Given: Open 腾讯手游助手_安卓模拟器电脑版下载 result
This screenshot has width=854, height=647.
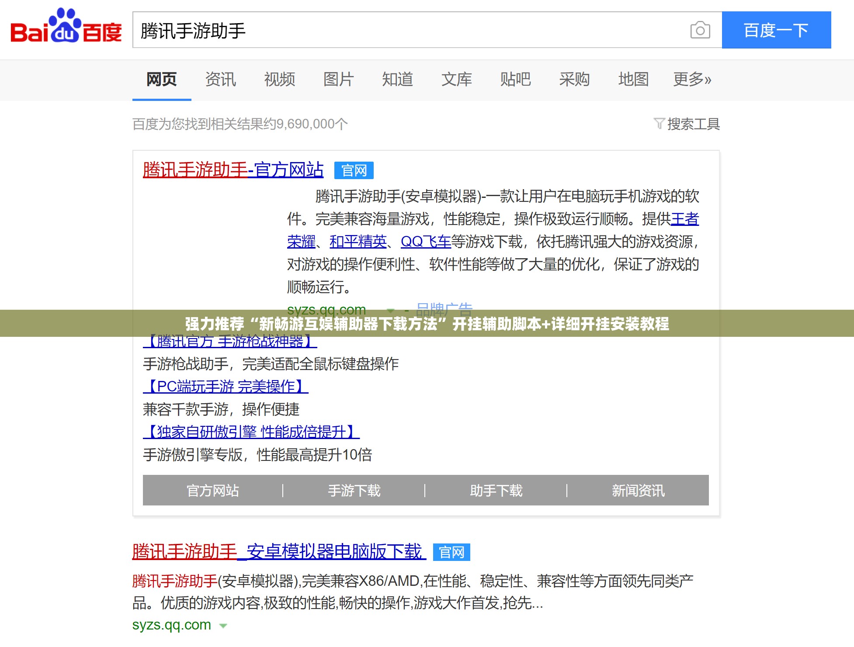Looking at the screenshot, I should (x=279, y=551).
